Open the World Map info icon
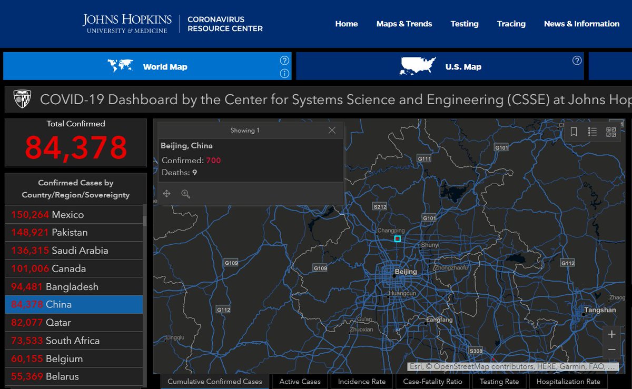This screenshot has width=632, height=389. 284,73
